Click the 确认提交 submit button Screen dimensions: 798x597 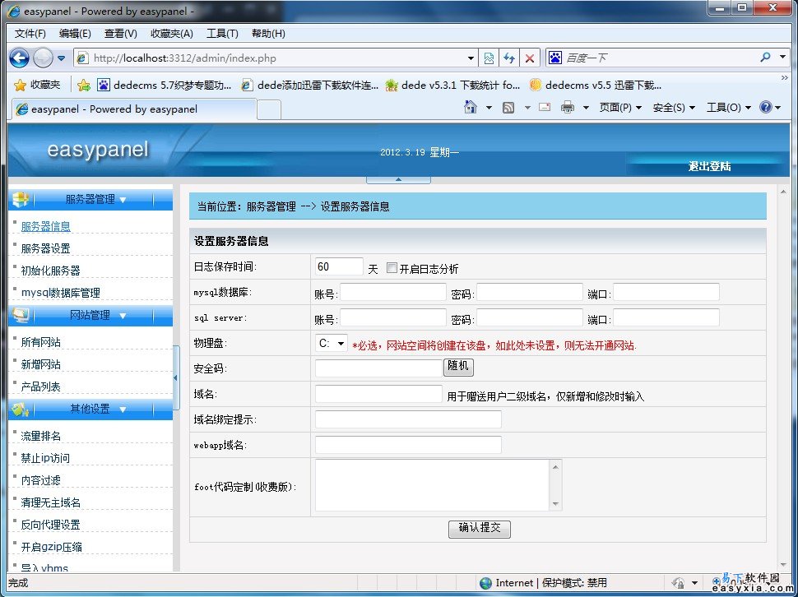(x=480, y=529)
